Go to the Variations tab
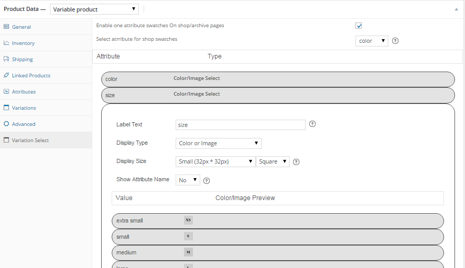 (x=24, y=108)
